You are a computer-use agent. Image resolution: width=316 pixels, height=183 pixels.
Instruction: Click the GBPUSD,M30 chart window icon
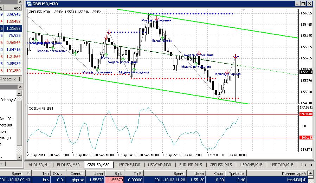(29, 4)
